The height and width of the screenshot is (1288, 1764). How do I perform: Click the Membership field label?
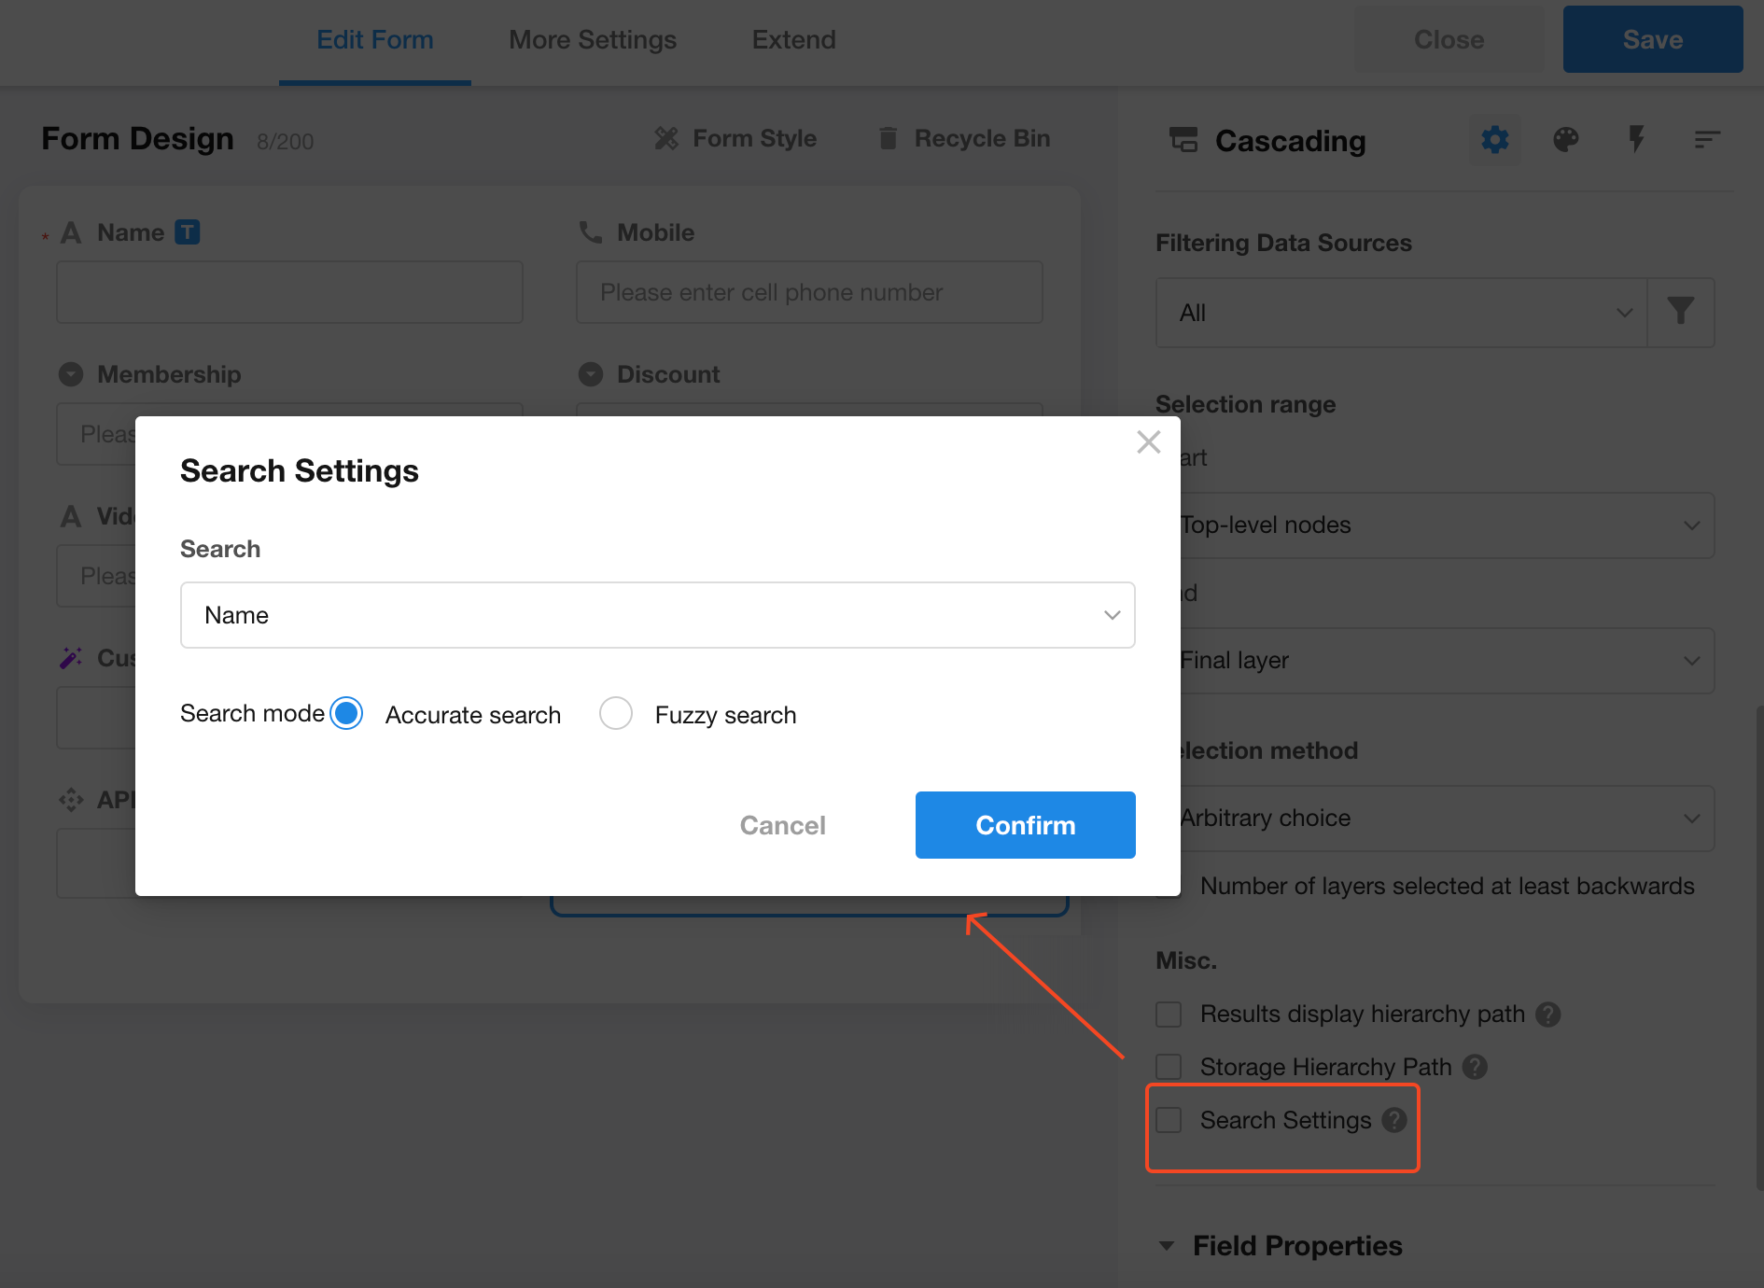pos(169,374)
